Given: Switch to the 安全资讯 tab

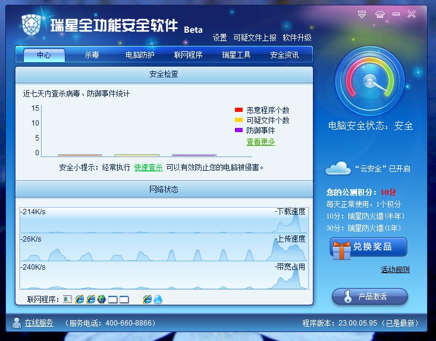Looking at the screenshot, I should [x=284, y=55].
